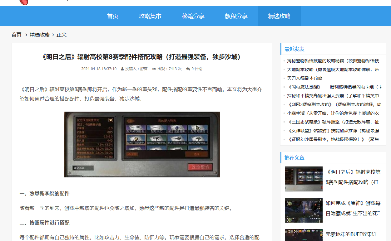Go to 攻略集市 in navigation bar
Screen dimensions: 391x241
[x=150, y=16]
